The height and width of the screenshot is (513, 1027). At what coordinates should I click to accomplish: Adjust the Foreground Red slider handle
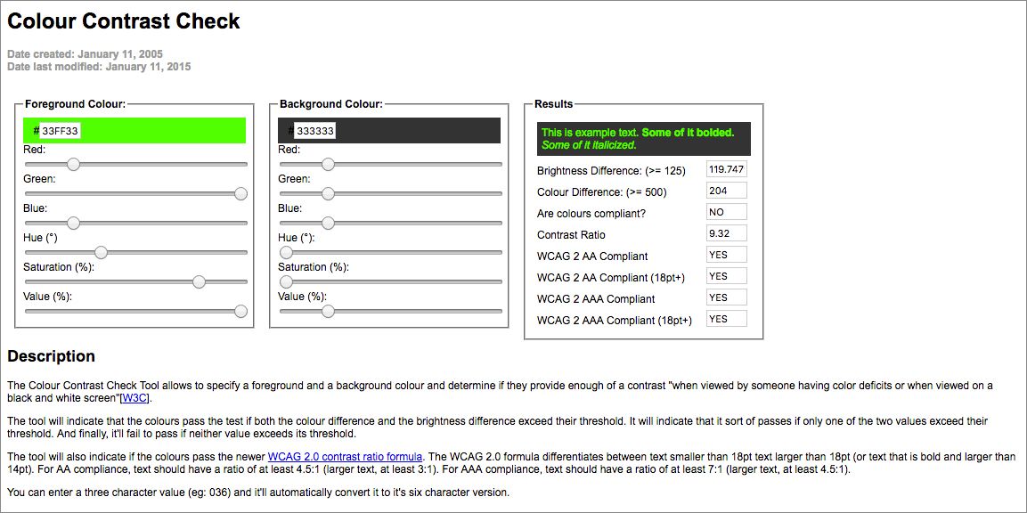point(73,165)
